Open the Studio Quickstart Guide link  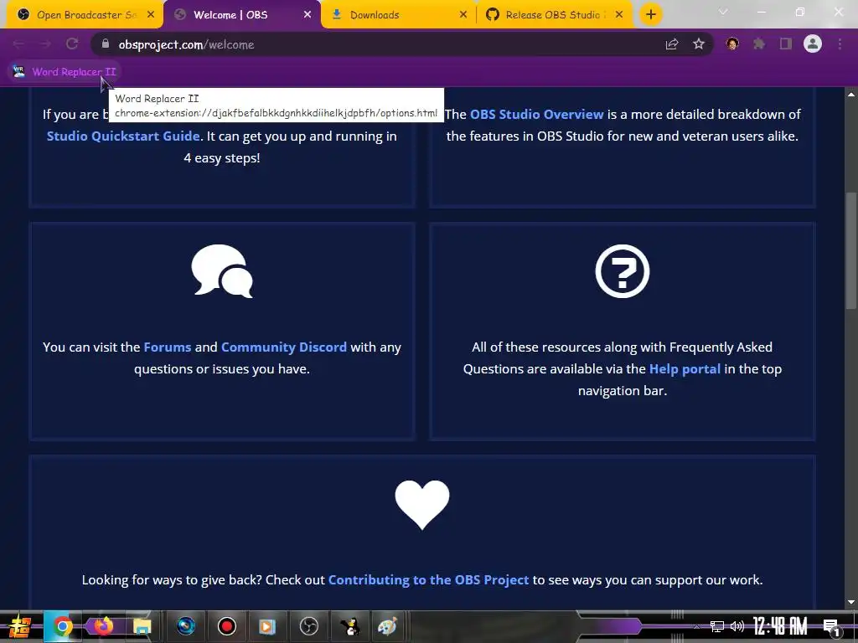[123, 136]
